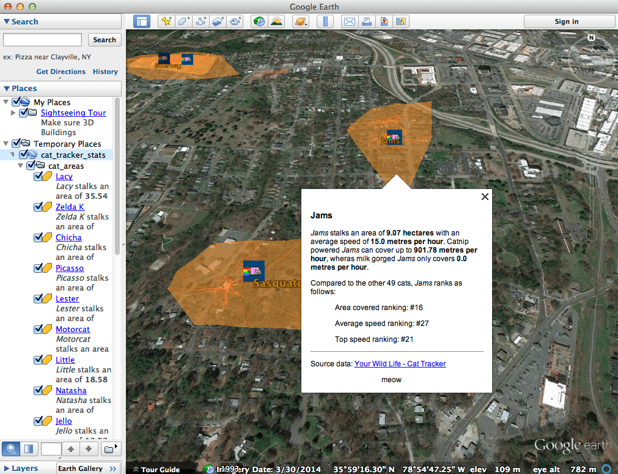
Task: Show historical imagery with the clock icon
Action: (259, 21)
